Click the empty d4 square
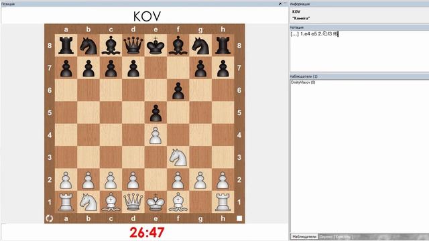429x241 pixels. click(x=133, y=135)
